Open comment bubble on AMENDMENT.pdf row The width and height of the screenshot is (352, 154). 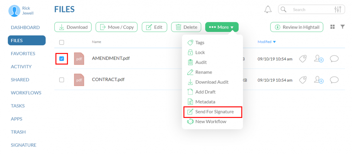coord(334,59)
